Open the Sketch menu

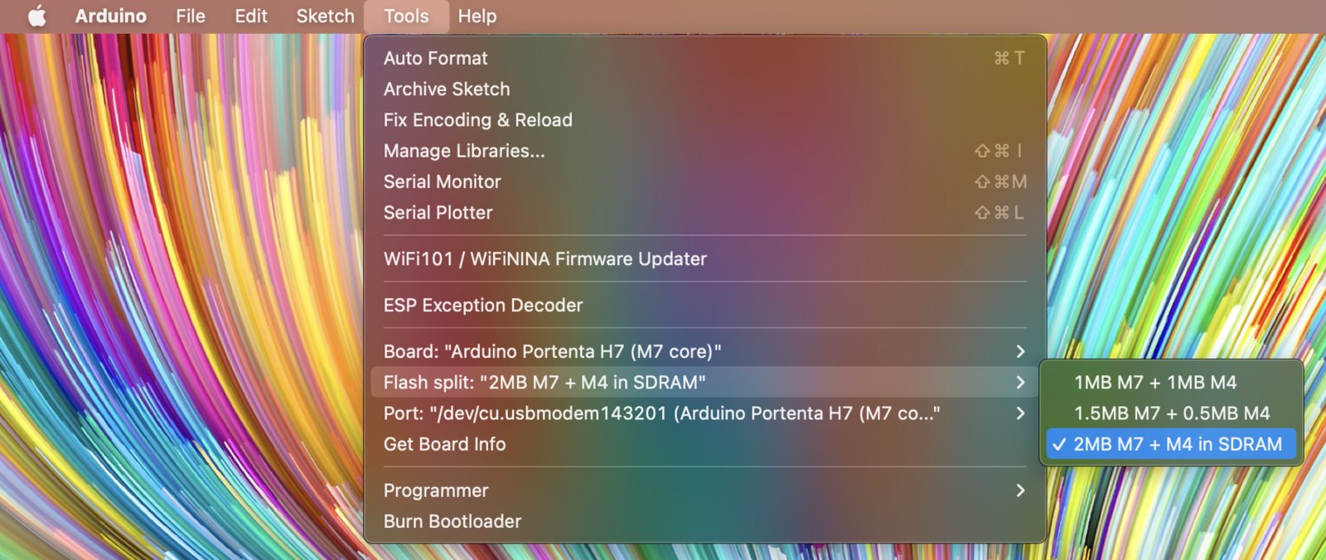click(x=325, y=16)
